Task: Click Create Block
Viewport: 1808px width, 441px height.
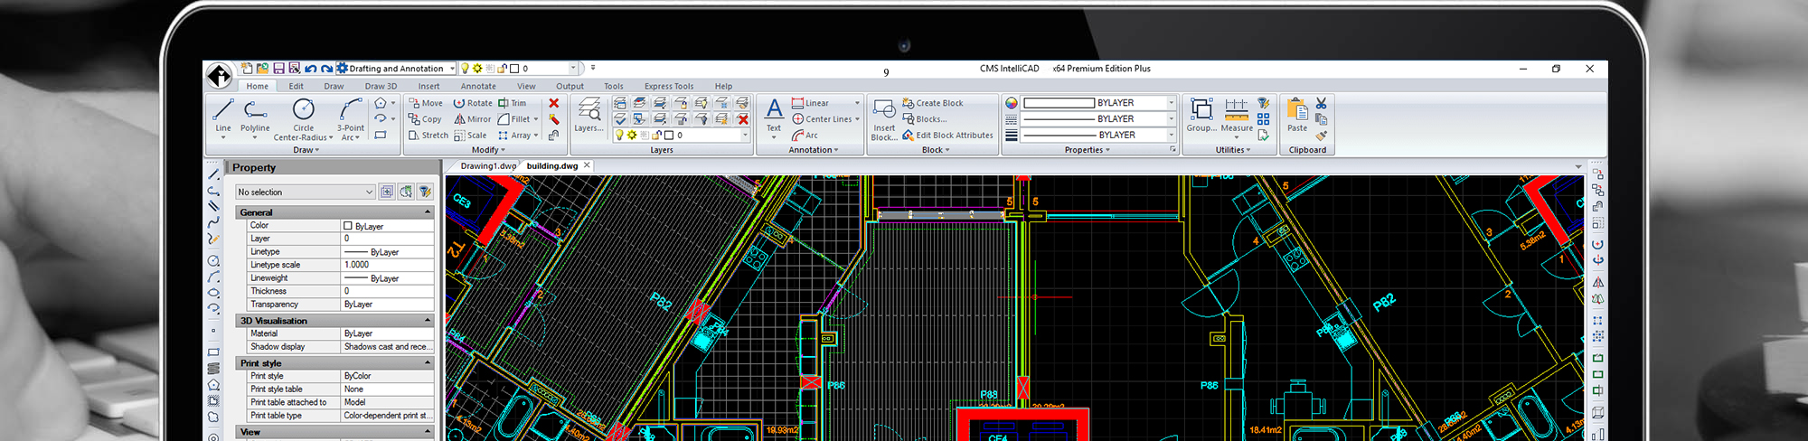Action: click(933, 103)
